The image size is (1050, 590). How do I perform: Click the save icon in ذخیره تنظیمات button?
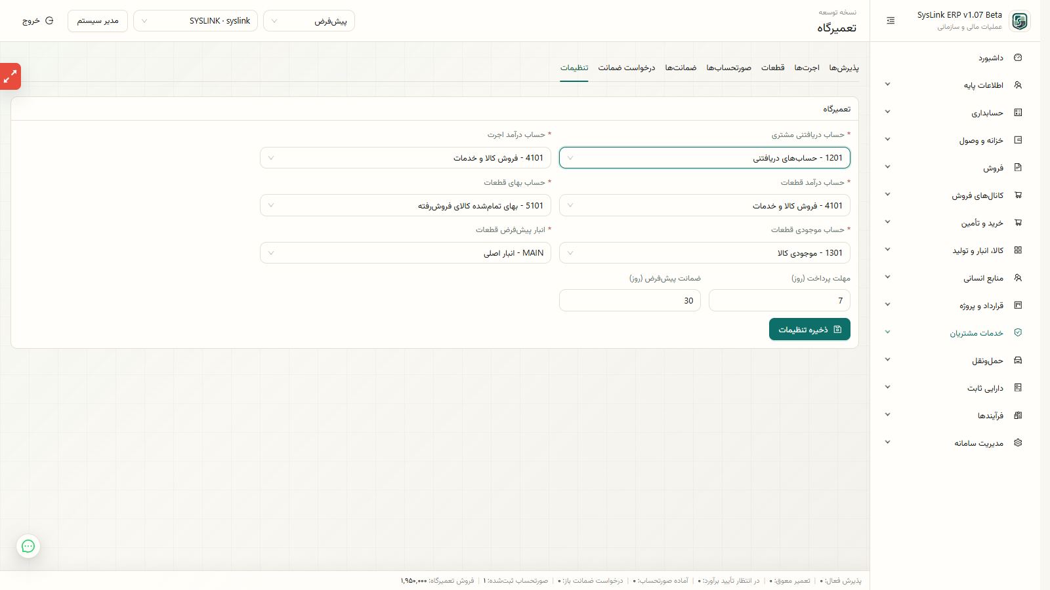click(837, 330)
